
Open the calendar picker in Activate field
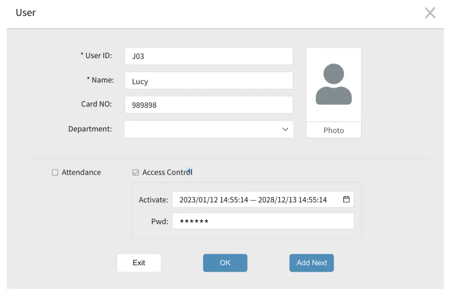pyautogui.click(x=346, y=200)
